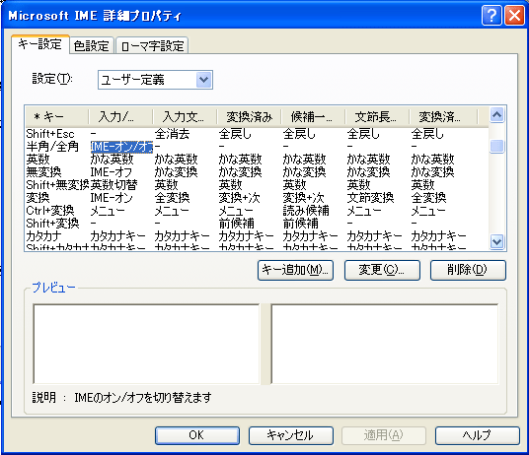
Task: Open help with the ヘルプ button
Action: pyautogui.click(x=478, y=435)
